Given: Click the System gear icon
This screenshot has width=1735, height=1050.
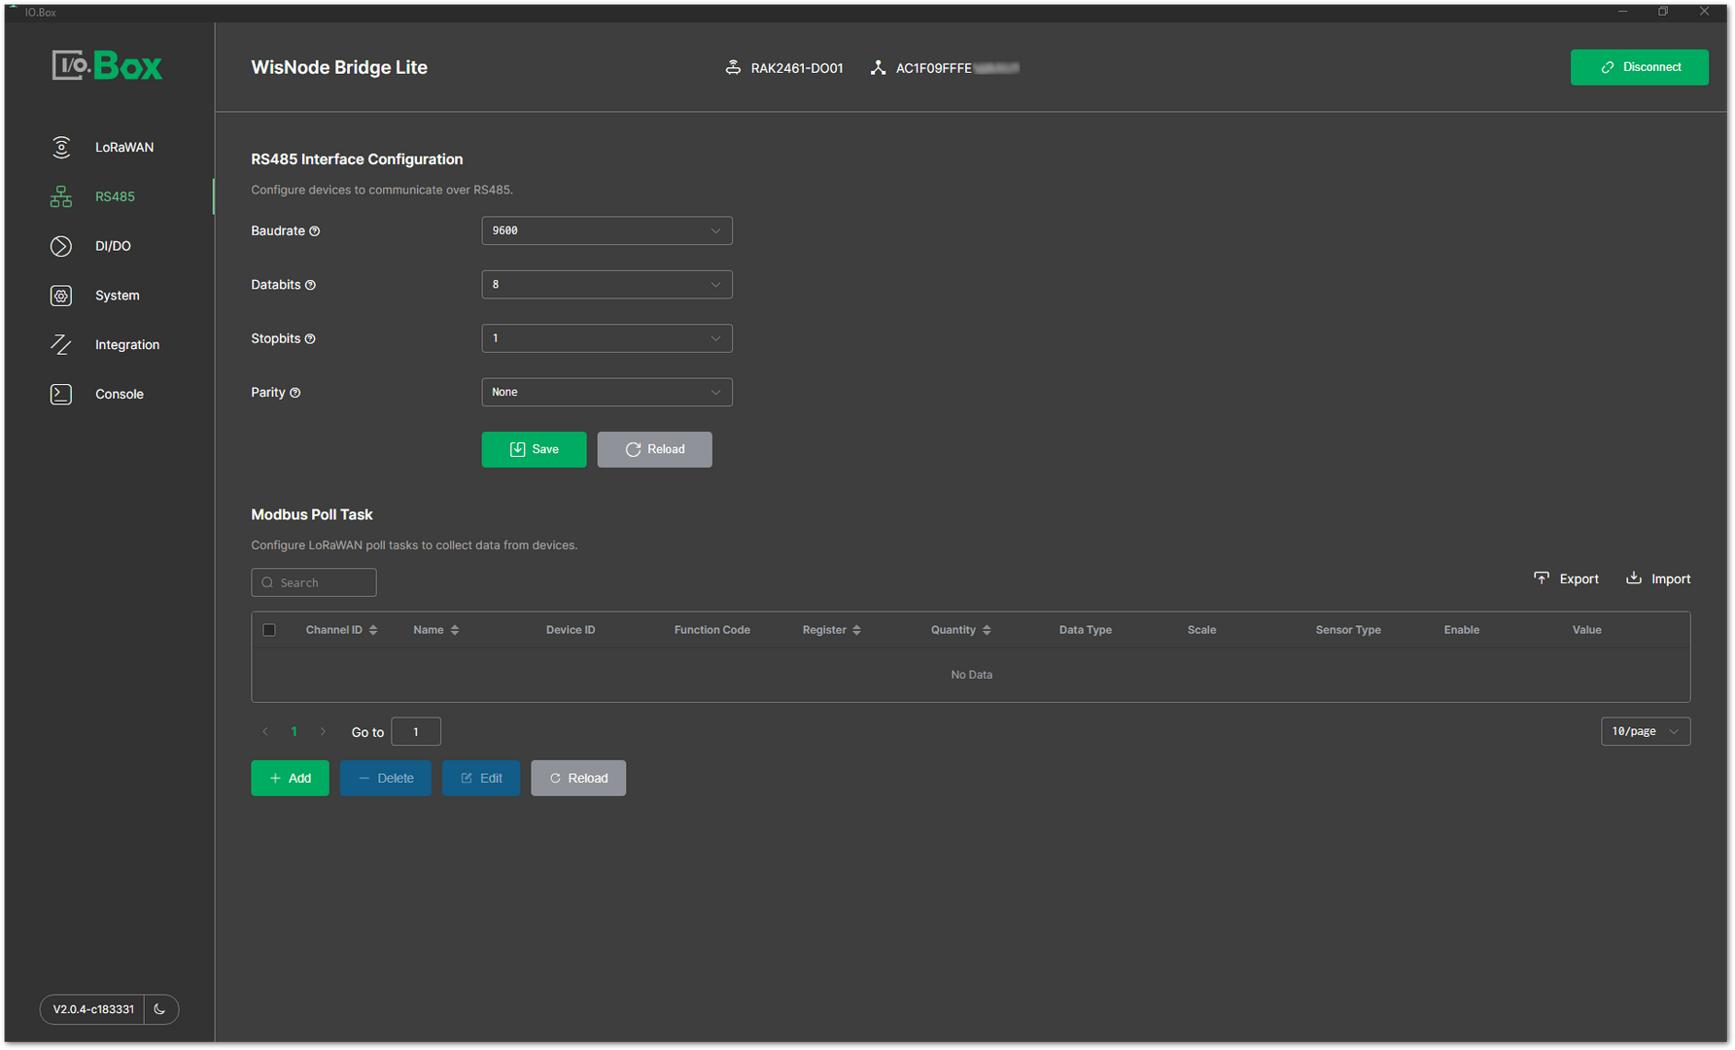Looking at the screenshot, I should point(61,296).
